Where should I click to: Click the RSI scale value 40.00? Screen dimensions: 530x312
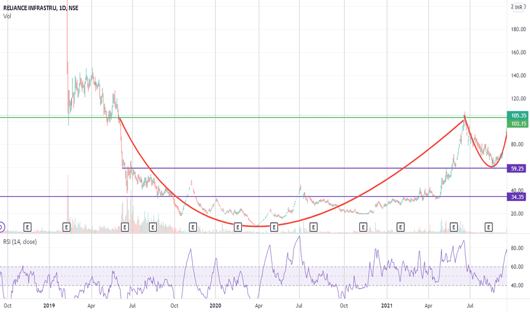517,285
